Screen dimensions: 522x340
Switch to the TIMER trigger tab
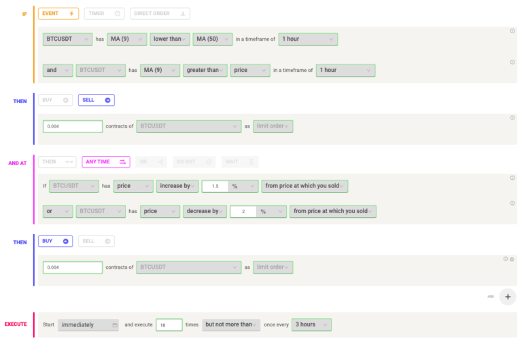[x=104, y=14]
